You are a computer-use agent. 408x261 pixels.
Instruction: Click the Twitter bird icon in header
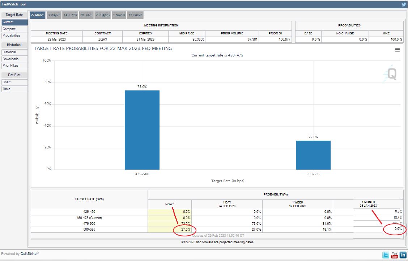(403, 4)
